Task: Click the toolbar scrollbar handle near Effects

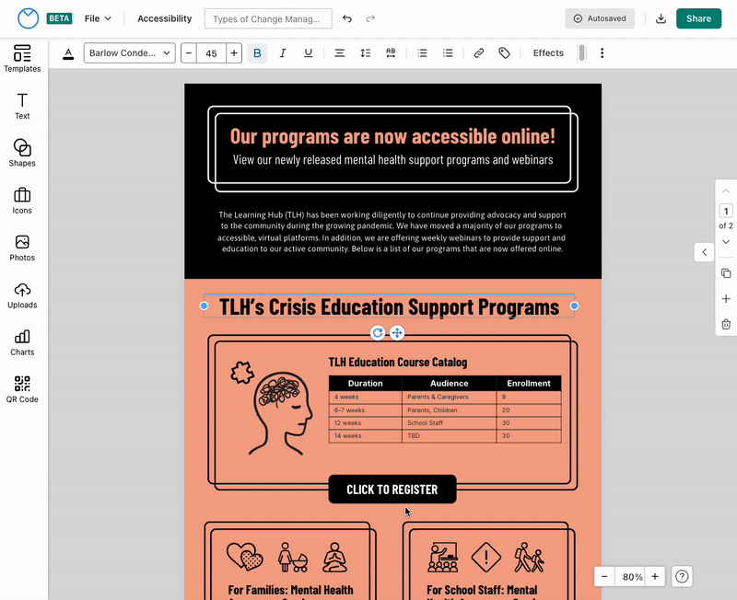Action: pyautogui.click(x=581, y=52)
